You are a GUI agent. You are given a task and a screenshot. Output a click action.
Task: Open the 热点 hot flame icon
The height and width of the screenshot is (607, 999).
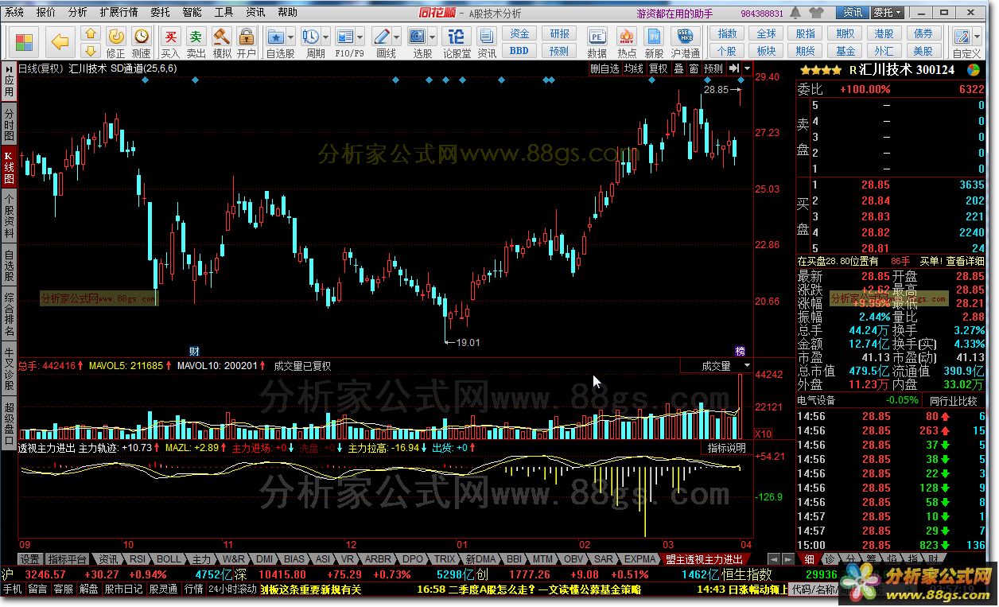(627, 37)
